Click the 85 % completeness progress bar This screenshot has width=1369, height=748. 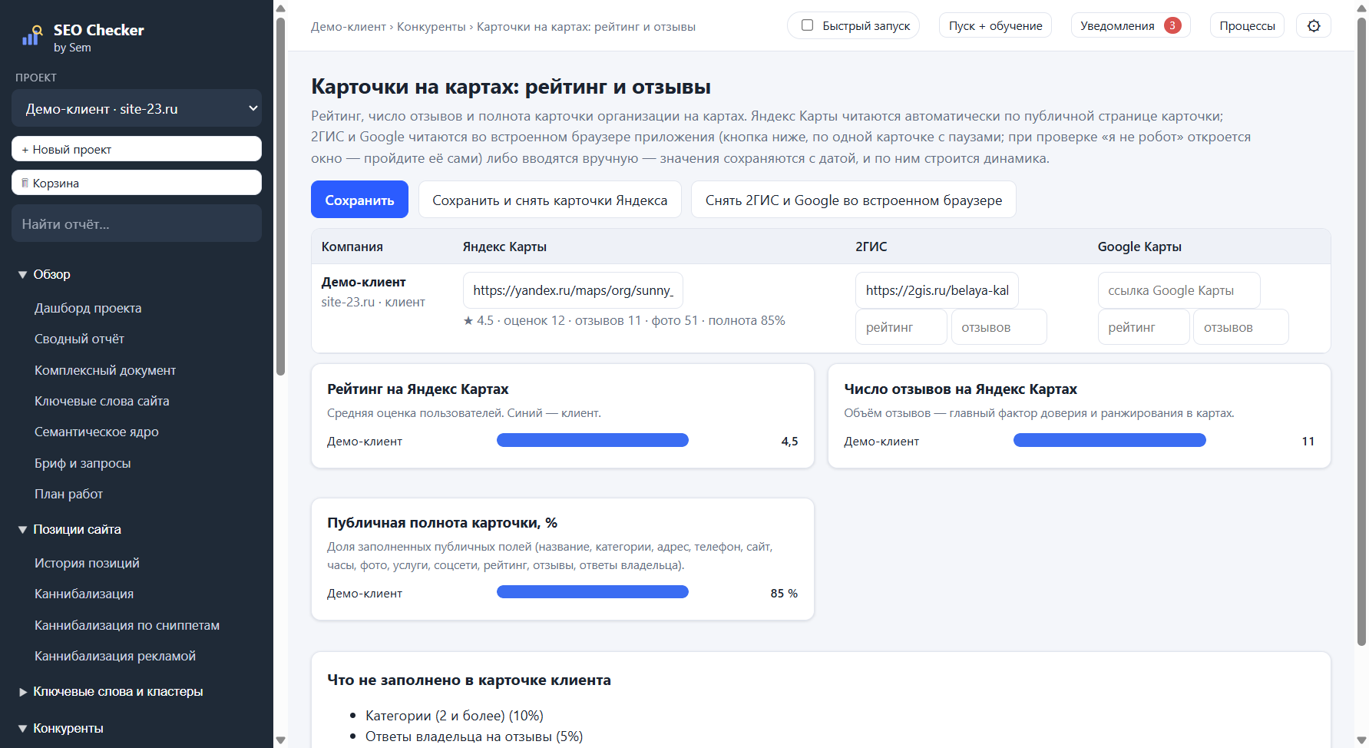(593, 592)
